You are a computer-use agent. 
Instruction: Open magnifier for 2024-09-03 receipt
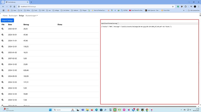(2, 76)
